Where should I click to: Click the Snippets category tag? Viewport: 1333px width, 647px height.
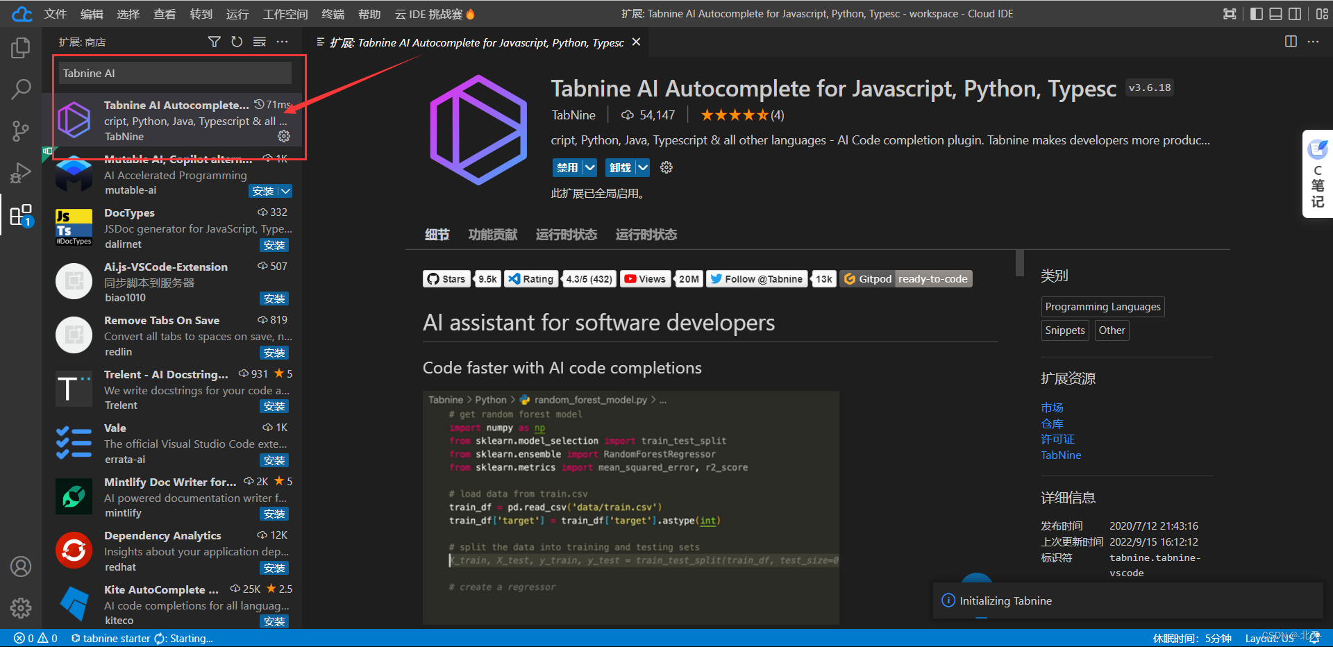[1065, 330]
